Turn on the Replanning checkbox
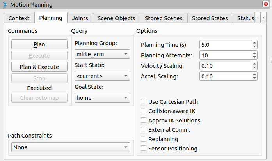272x161 pixels. (144, 139)
